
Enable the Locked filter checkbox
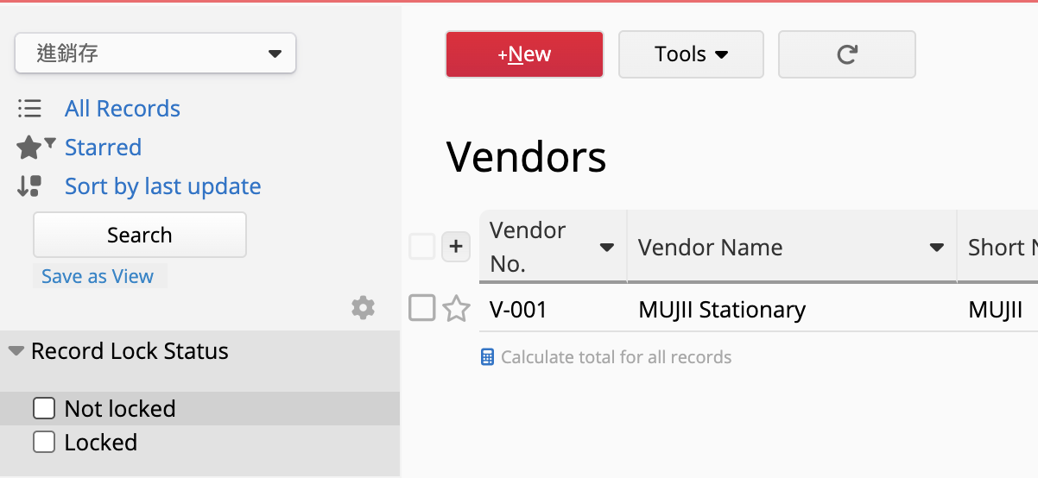(x=44, y=442)
